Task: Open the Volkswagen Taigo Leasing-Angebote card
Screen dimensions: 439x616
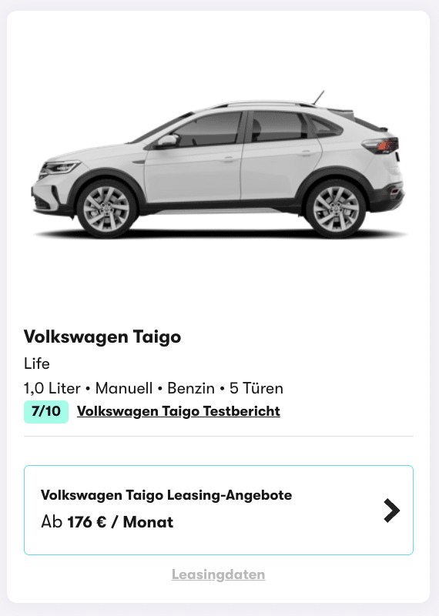Action: 219,510
